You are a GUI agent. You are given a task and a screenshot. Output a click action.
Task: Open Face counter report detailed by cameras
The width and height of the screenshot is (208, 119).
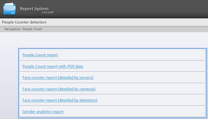click(59, 89)
